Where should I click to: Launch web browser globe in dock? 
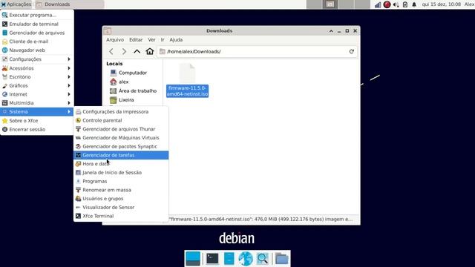(246, 259)
